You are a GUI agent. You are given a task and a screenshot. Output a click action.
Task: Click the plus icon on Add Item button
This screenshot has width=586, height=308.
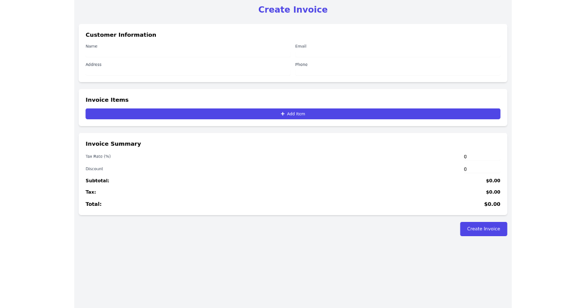[x=283, y=113]
